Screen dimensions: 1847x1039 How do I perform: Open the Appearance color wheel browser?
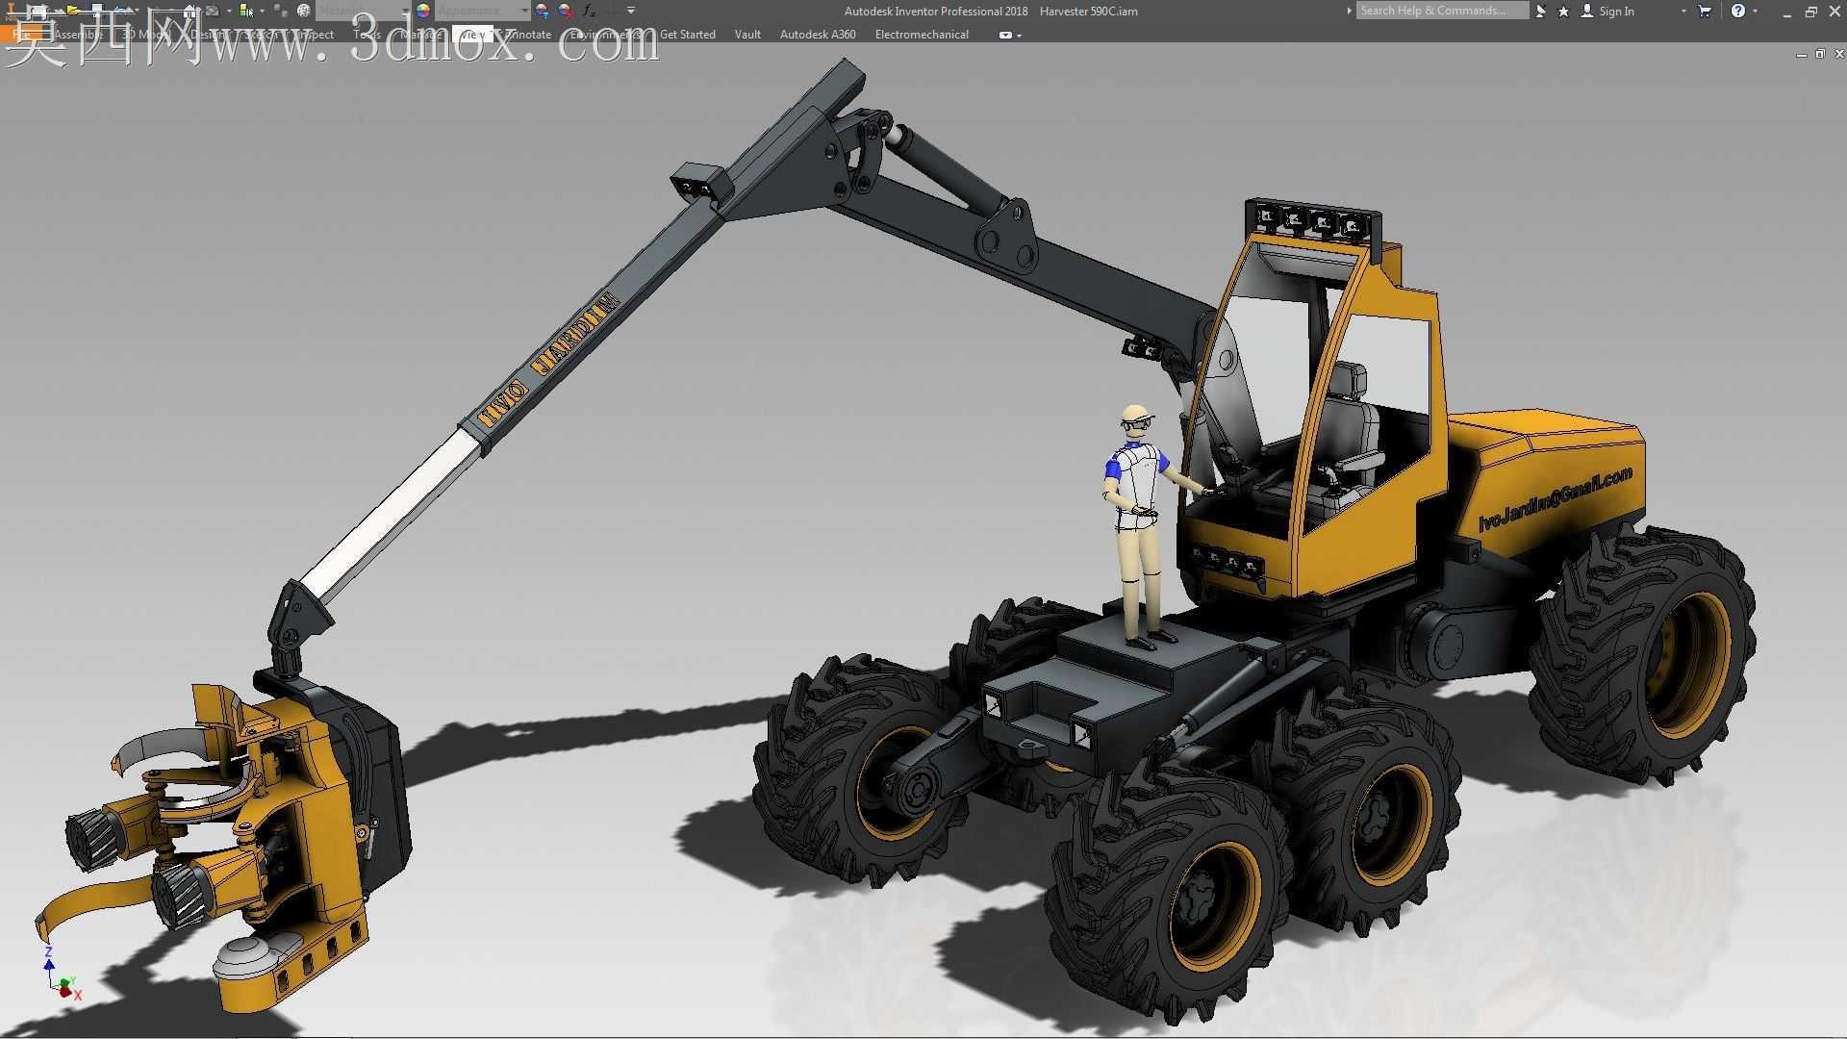point(422,11)
